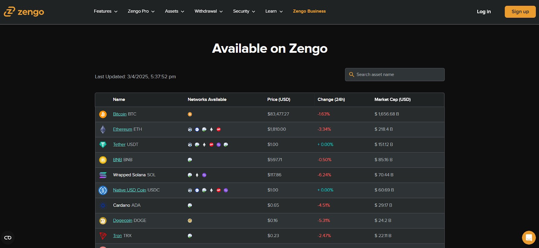The image size is (539, 248).
Task: Click the $0.23 Tron price cell
Action: click(273, 236)
